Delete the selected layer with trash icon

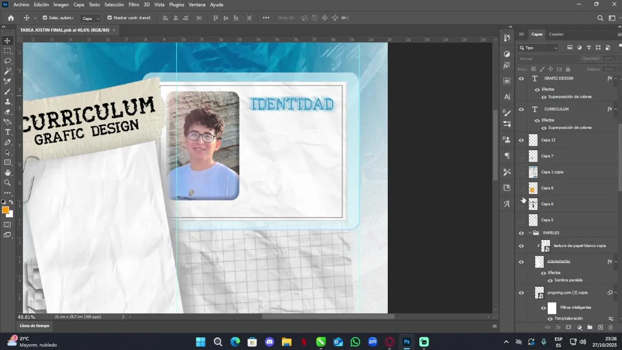tap(611, 328)
